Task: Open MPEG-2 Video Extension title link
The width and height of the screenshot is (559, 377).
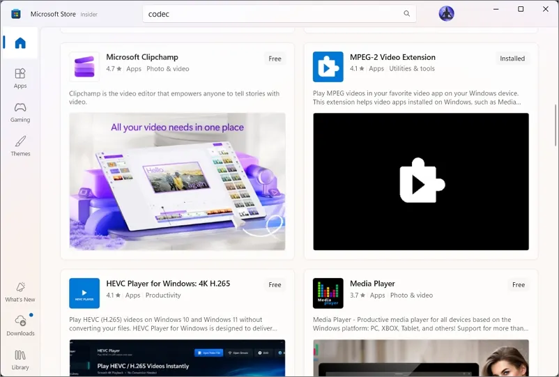Action: pyautogui.click(x=392, y=57)
